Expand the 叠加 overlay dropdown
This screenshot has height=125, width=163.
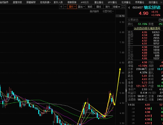click(81, 7)
